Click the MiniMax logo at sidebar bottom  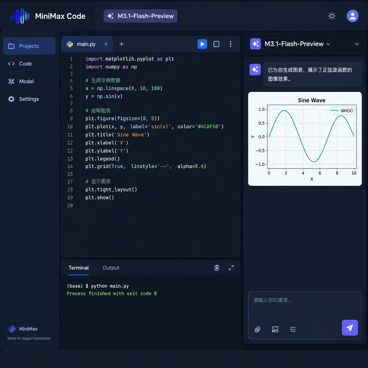click(23, 329)
